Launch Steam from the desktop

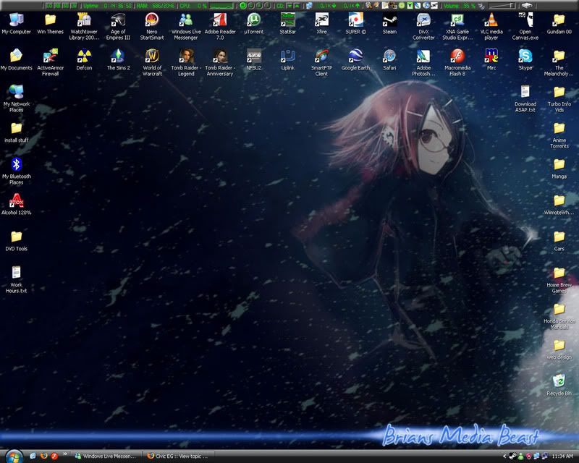(x=389, y=24)
